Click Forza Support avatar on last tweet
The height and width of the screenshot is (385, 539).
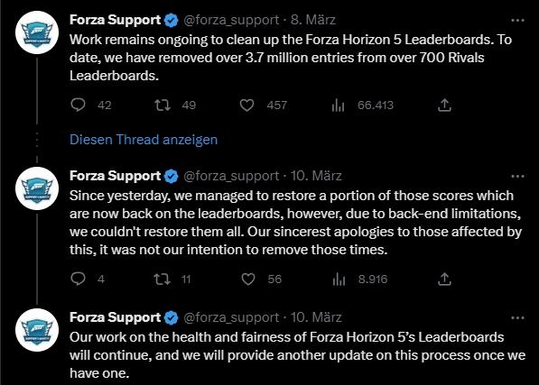coord(37,330)
